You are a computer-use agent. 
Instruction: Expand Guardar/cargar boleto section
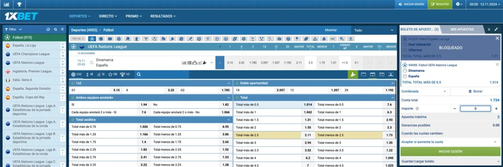click(x=450, y=161)
